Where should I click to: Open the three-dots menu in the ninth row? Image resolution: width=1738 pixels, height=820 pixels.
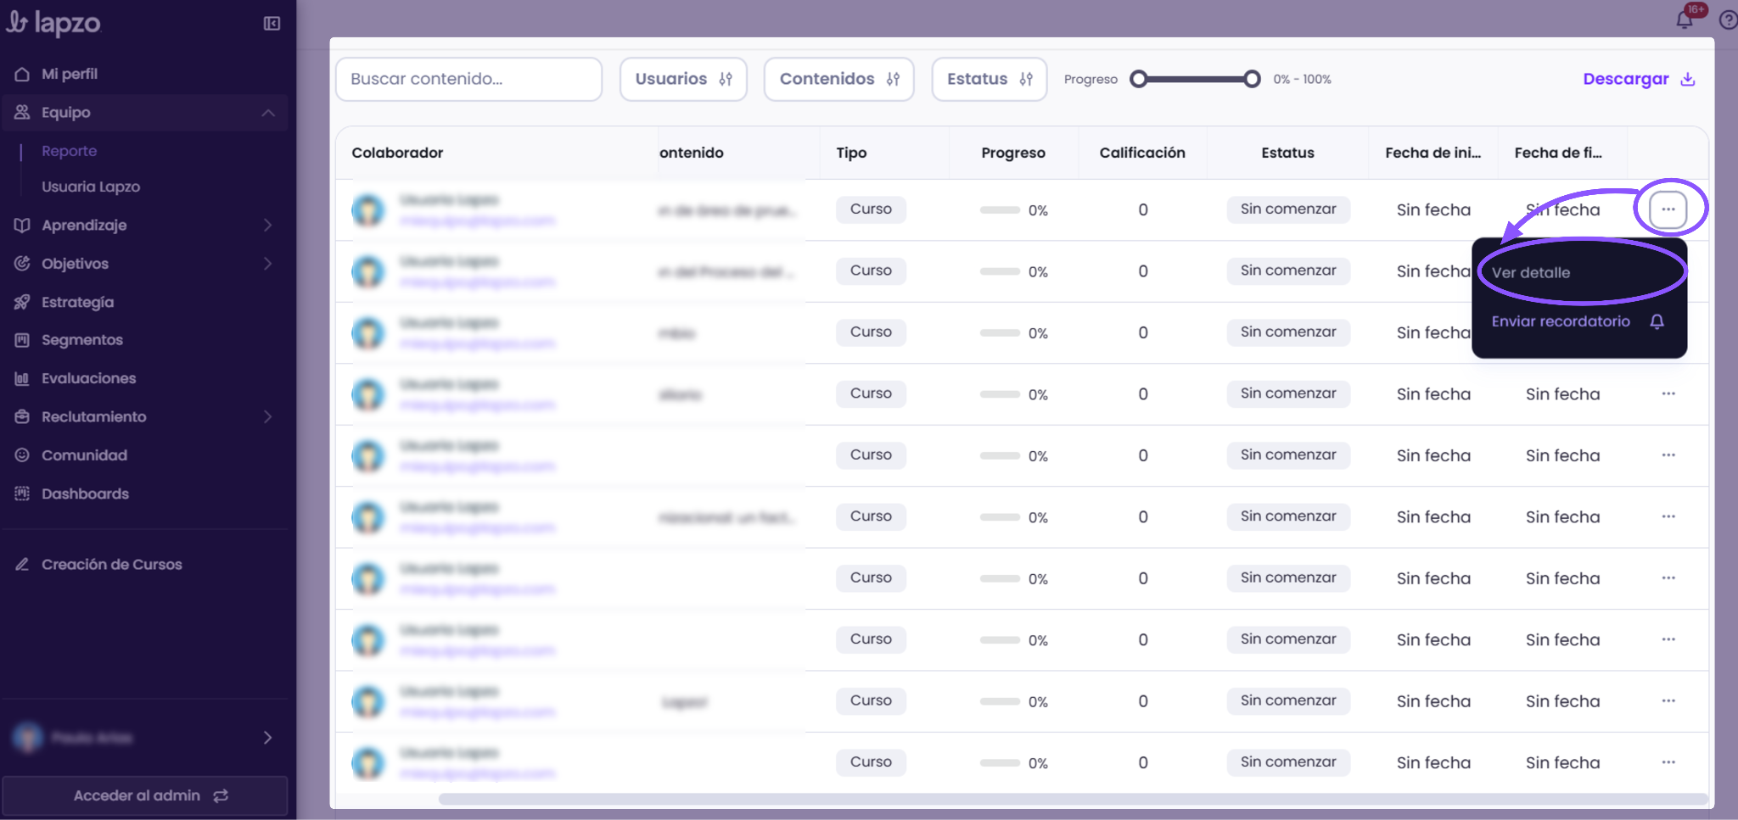click(x=1668, y=701)
